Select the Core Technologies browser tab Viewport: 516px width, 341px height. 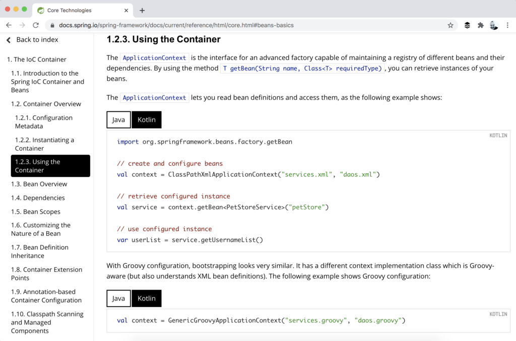pos(83,11)
